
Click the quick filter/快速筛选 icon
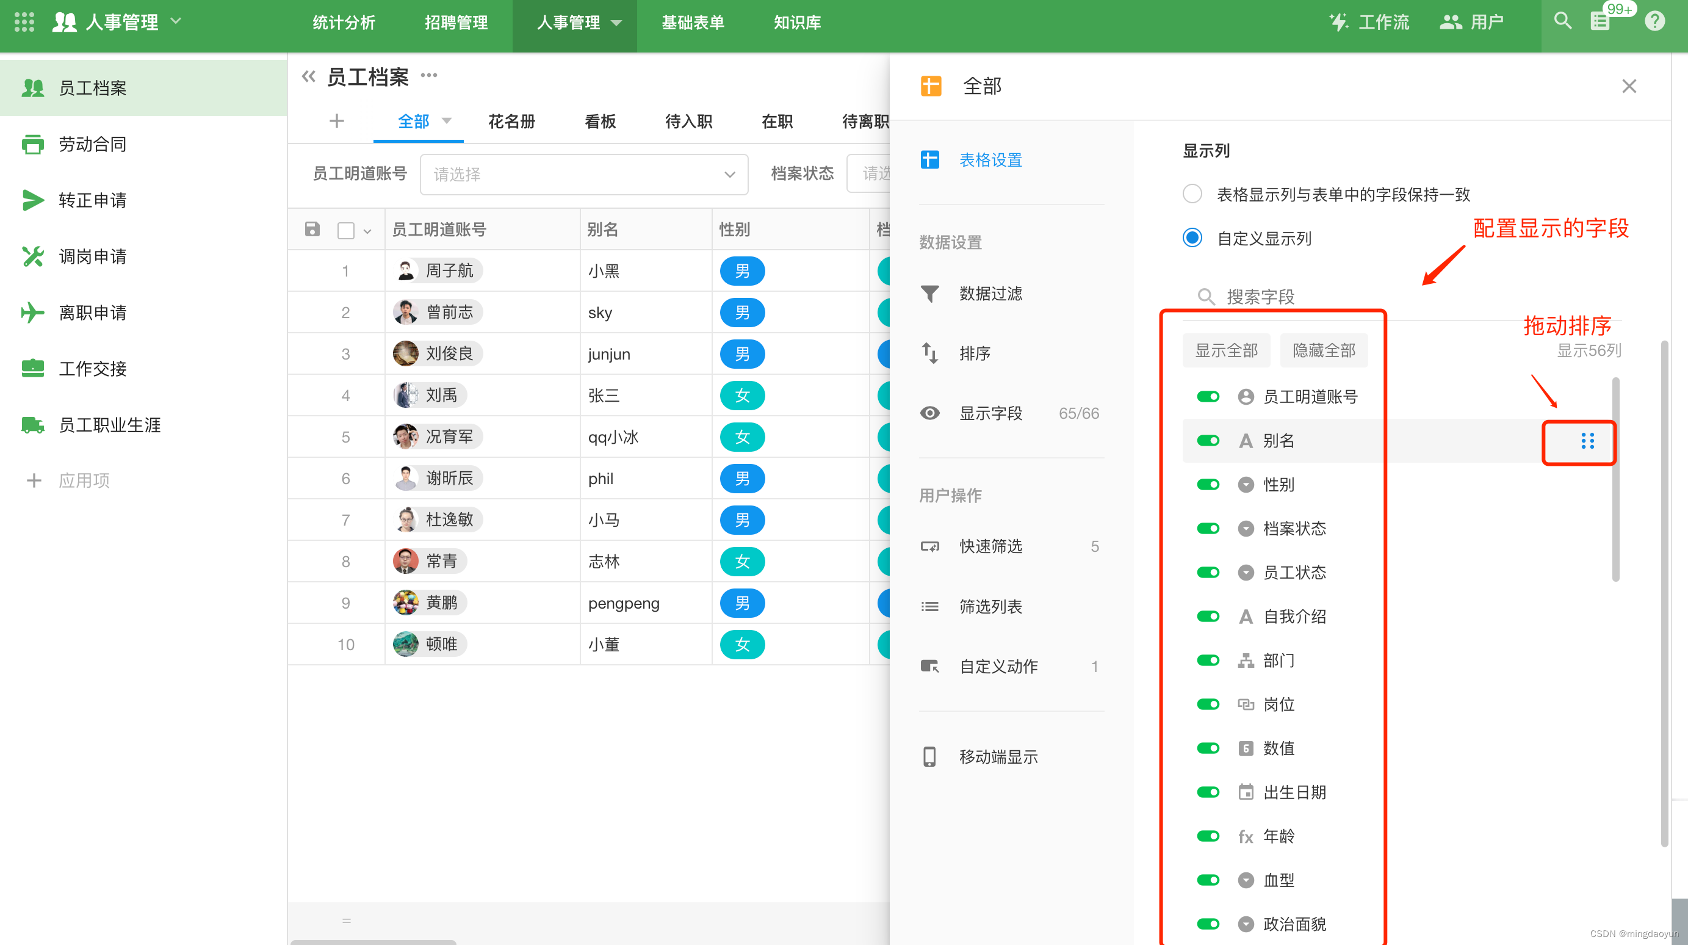click(x=933, y=546)
